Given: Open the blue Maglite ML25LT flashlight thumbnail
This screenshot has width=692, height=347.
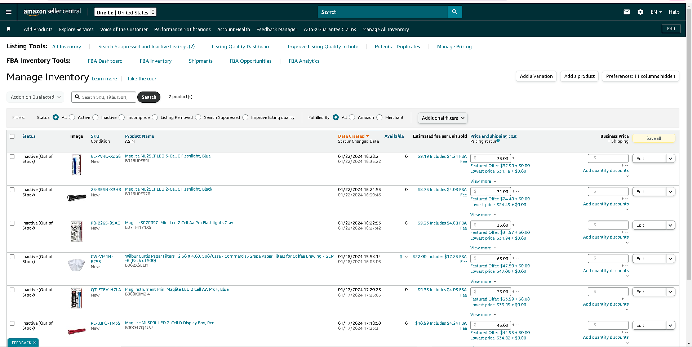Looking at the screenshot, I should 76,165.
